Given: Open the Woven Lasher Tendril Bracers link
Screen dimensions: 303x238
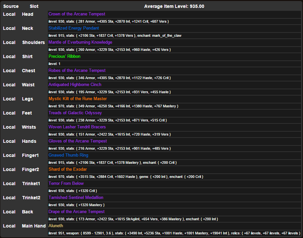Looking at the screenshot, I should 77,127.
